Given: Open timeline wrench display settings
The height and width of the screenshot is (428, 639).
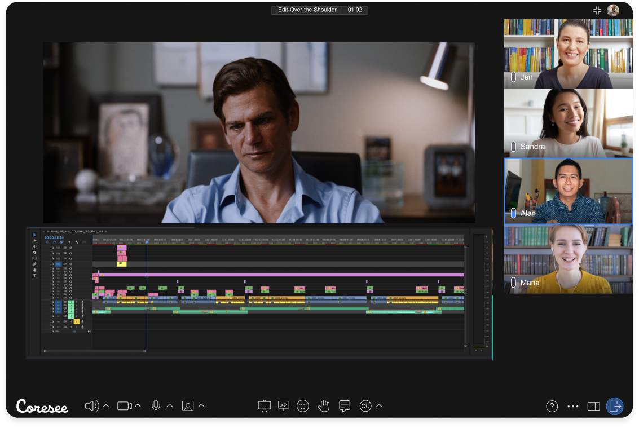Looking at the screenshot, I should point(77,242).
